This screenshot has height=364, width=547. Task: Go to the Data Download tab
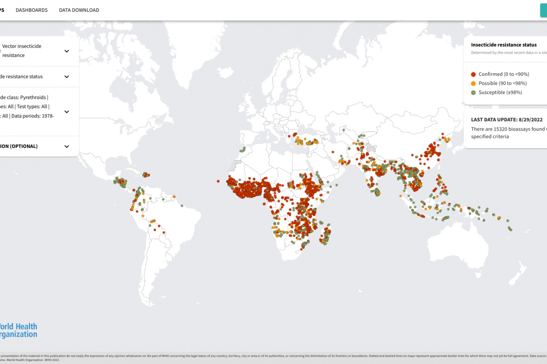coord(79,10)
